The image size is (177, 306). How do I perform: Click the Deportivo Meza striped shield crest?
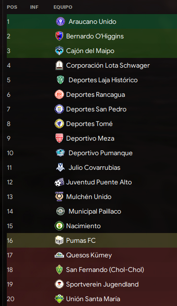click(59, 138)
